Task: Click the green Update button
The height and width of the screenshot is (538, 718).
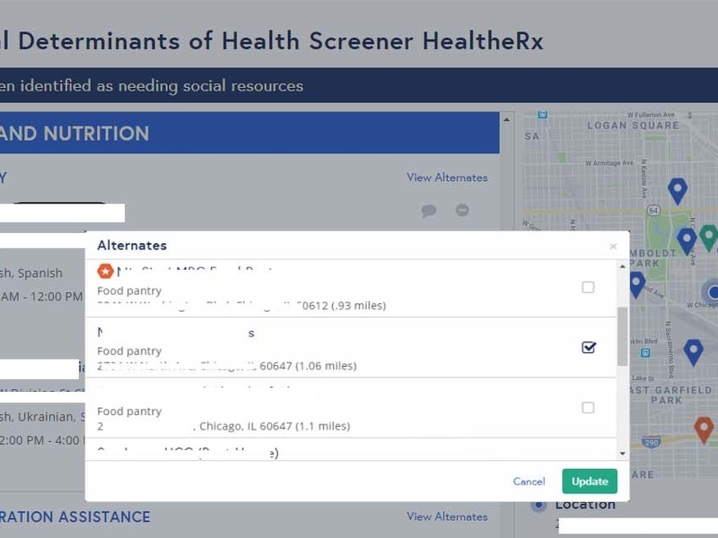Action: (x=590, y=482)
